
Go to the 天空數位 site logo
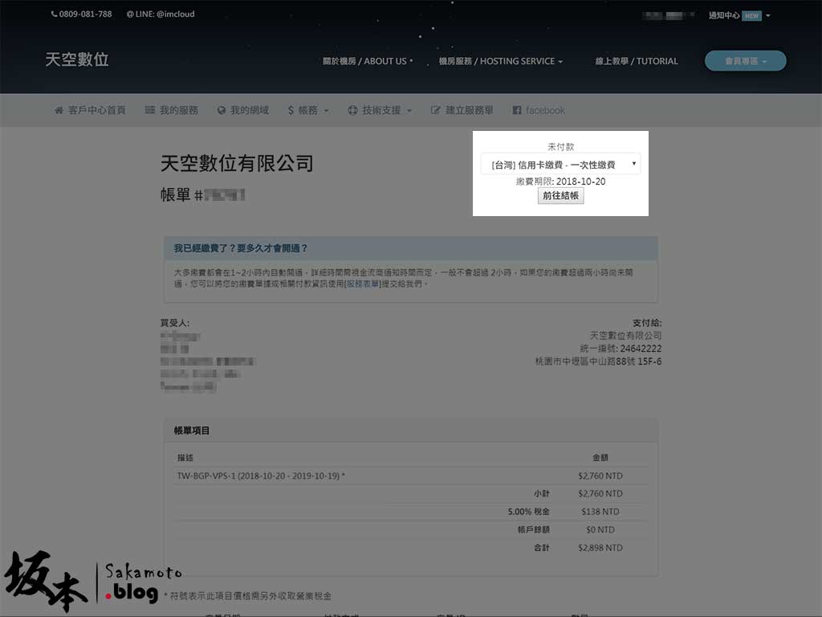[x=77, y=59]
